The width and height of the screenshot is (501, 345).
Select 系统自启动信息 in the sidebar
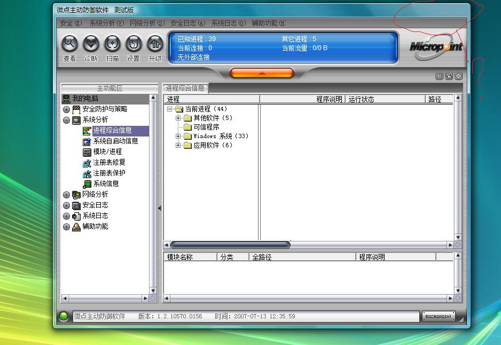coord(115,141)
